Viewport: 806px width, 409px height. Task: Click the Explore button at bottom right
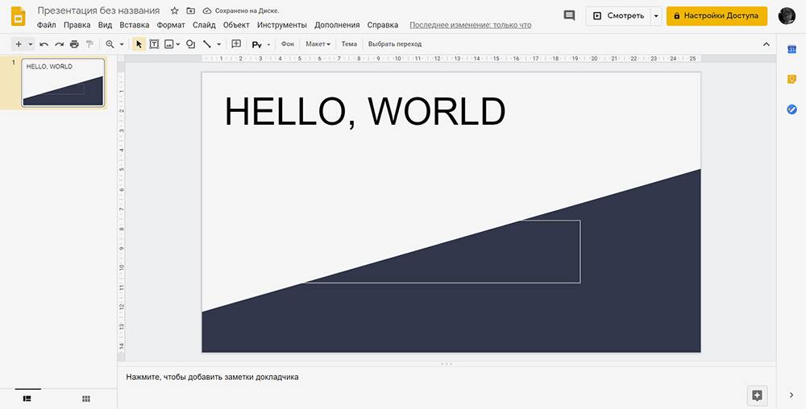[x=757, y=395]
